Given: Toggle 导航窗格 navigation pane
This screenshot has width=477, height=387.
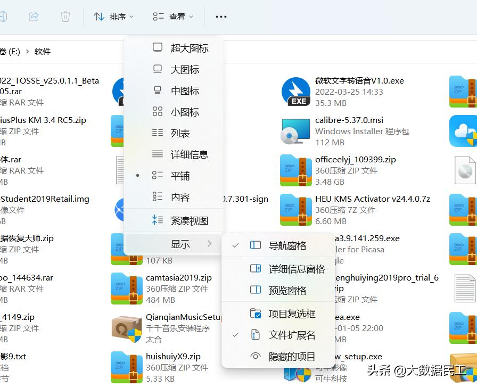Looking at the screenshot, I should 277,245.
